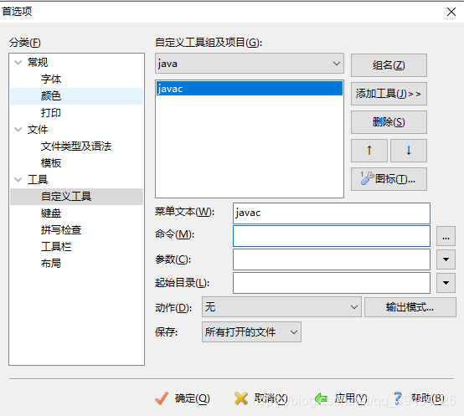Select the 文件 category label
464x416 pixels.
click(x=38, y=130)
